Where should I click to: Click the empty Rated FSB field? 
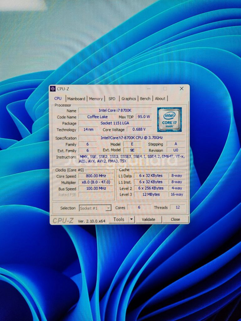click(x=96, y=195)
